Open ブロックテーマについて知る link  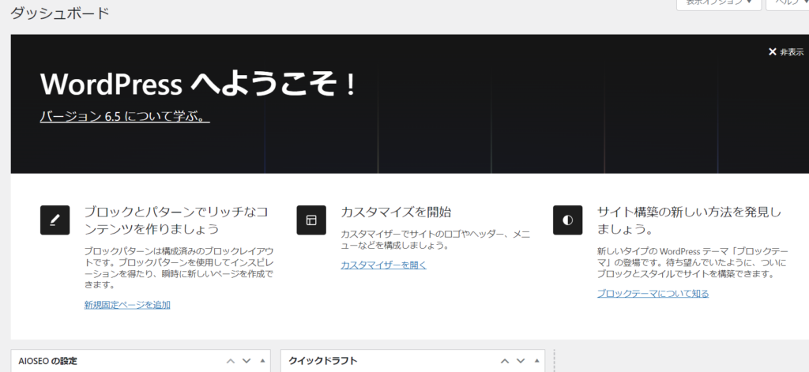pos(653,293)
